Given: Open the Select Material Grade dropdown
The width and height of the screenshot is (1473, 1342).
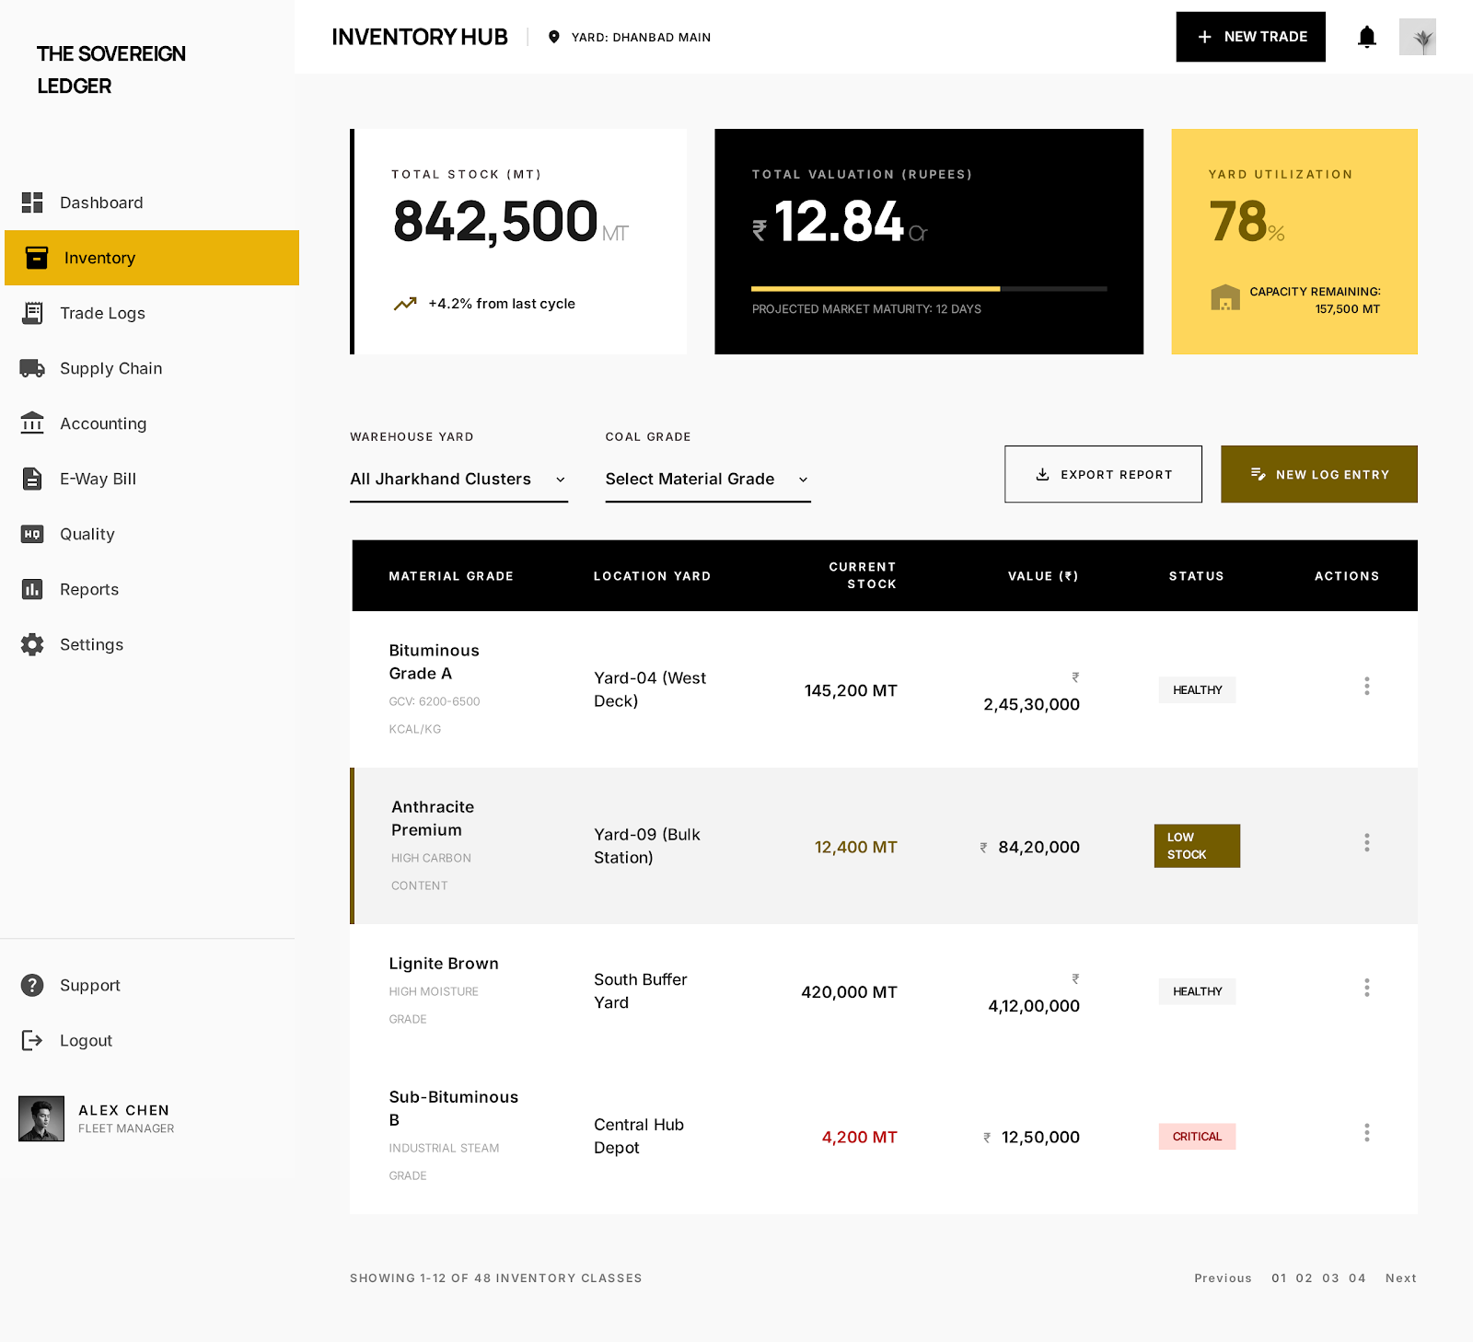Looking at the screenshot, I should pyautogui.click(x=707, y=480).
